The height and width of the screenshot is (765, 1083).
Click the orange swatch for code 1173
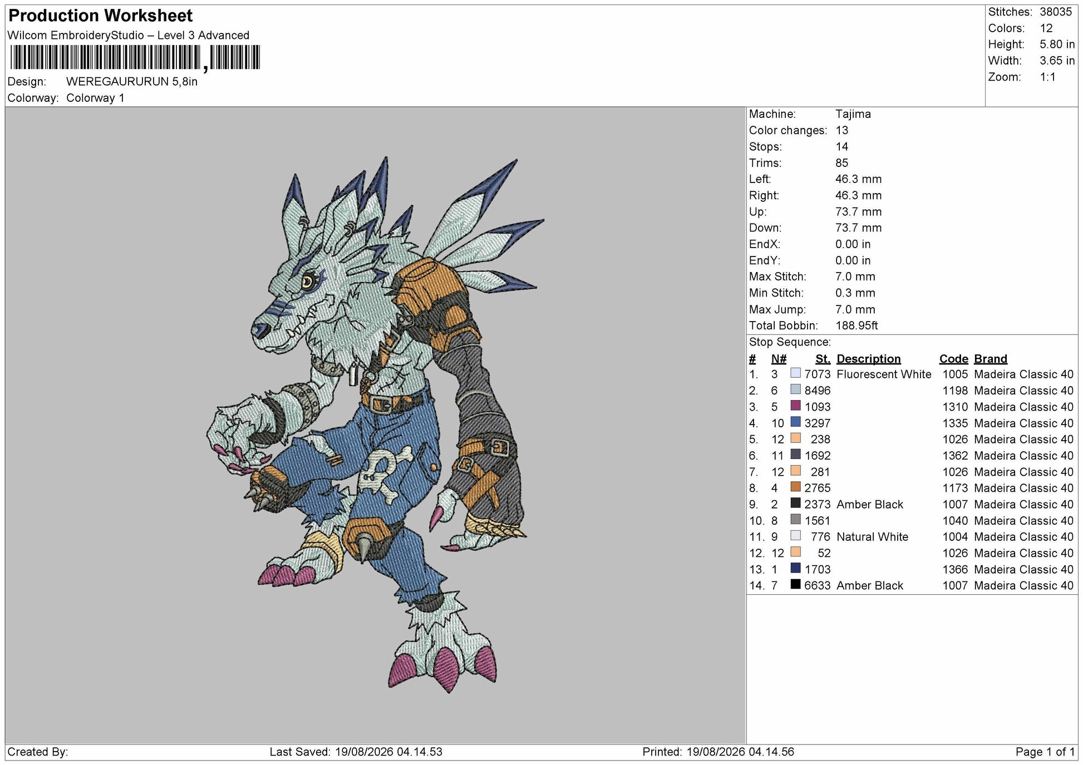point(795,487)
